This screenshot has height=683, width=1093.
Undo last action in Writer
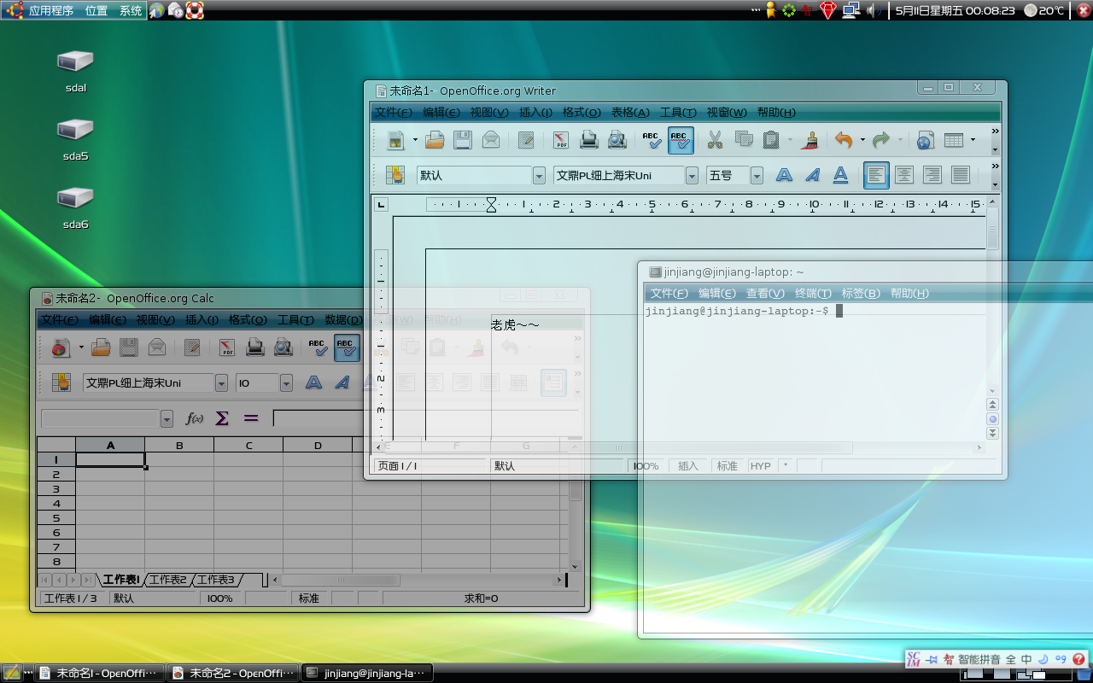pyautogui.click(x=845, y=140)
